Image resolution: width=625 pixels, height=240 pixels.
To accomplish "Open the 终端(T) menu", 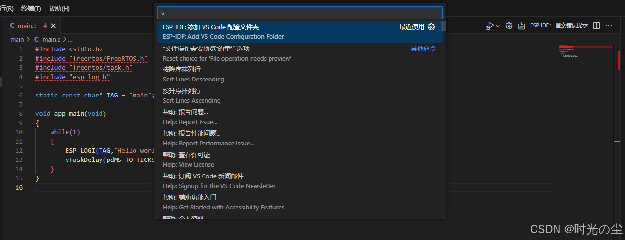I will click(31, 9).
